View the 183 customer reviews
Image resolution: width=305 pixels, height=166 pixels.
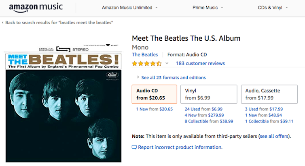pos(200,63)
